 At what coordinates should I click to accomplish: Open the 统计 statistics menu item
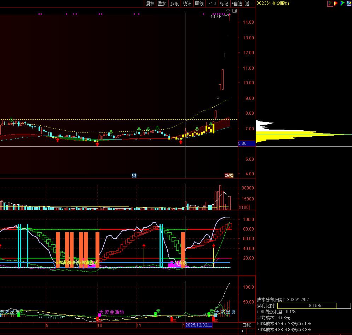point(187,4)
